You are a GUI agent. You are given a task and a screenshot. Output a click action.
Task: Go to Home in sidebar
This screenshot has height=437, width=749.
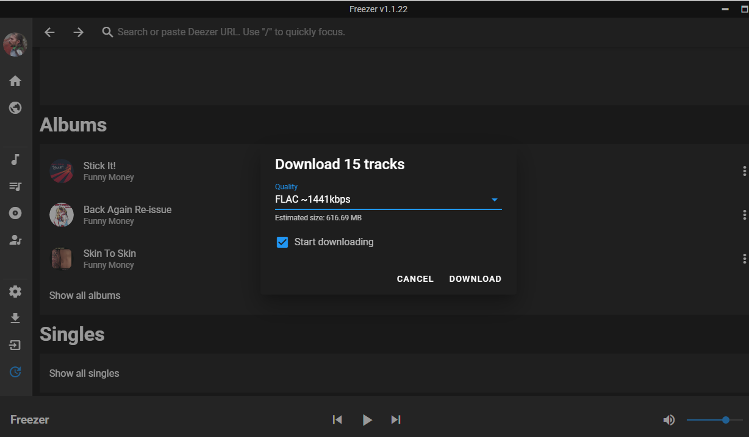pyautogui.click(x=15, y=81)
